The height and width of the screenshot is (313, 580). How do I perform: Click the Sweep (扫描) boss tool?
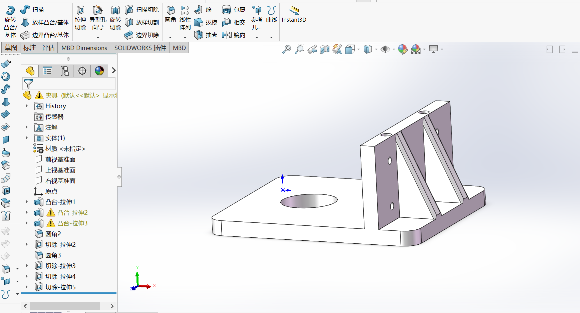click(32, 10)
